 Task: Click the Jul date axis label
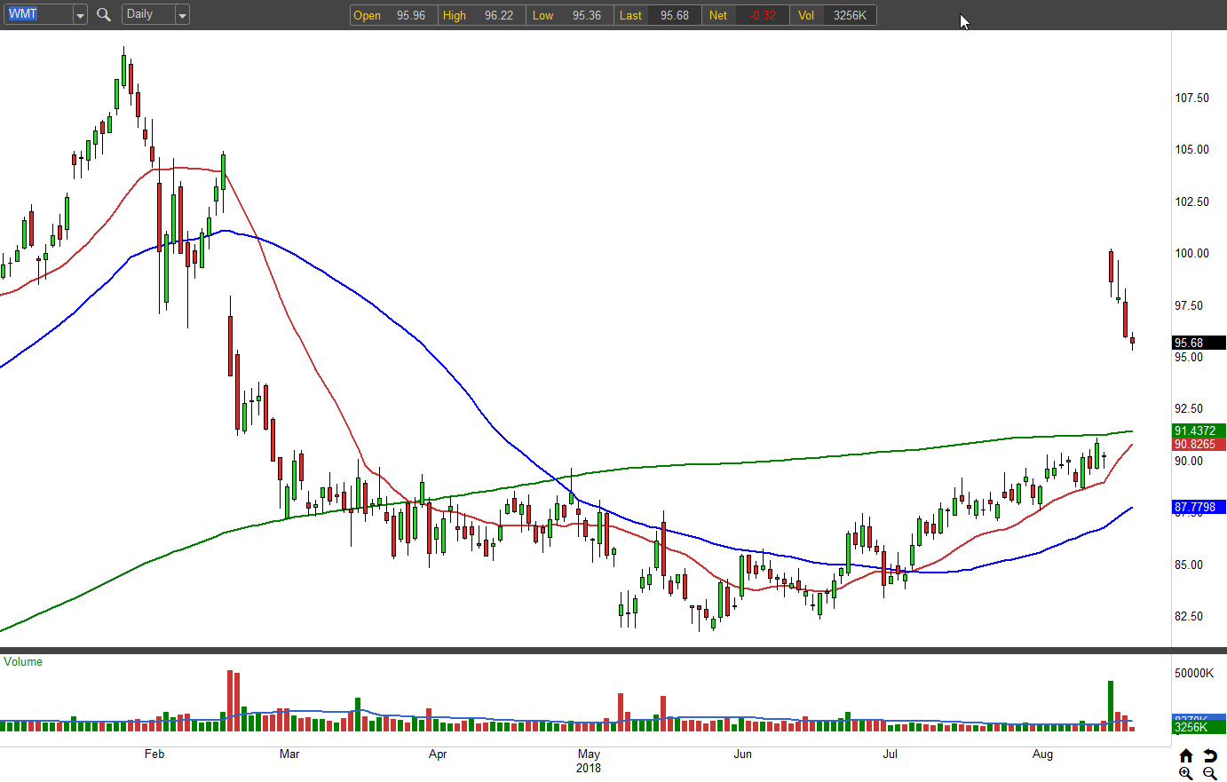[x=891, y=754]
